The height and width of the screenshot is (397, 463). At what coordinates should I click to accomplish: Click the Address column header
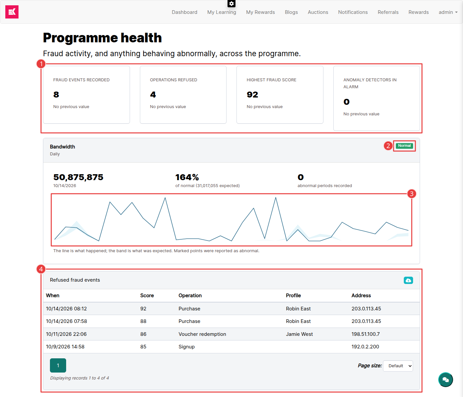tap(361, 296)
